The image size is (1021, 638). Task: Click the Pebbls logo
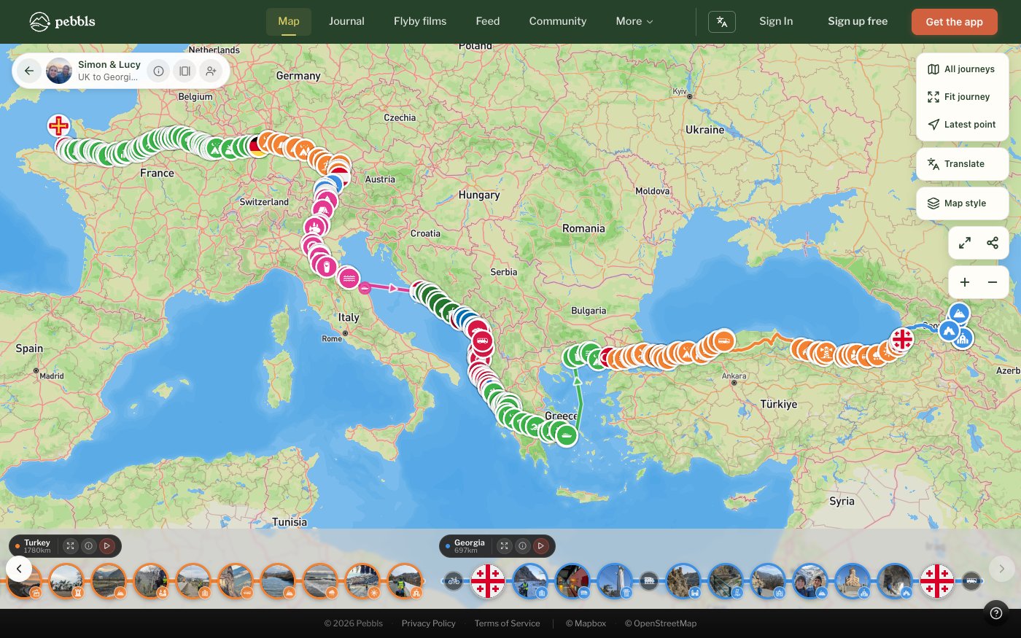point(62,21)
